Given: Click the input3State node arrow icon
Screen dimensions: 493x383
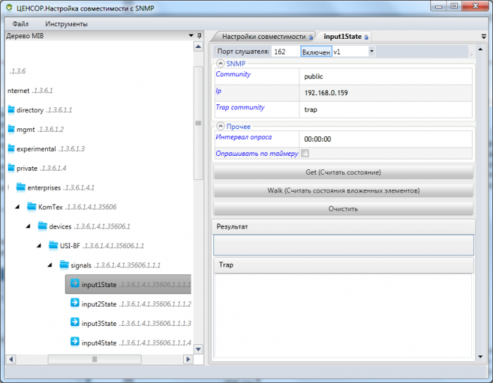Looking at the screenshot, I should (x=75, y=322).
